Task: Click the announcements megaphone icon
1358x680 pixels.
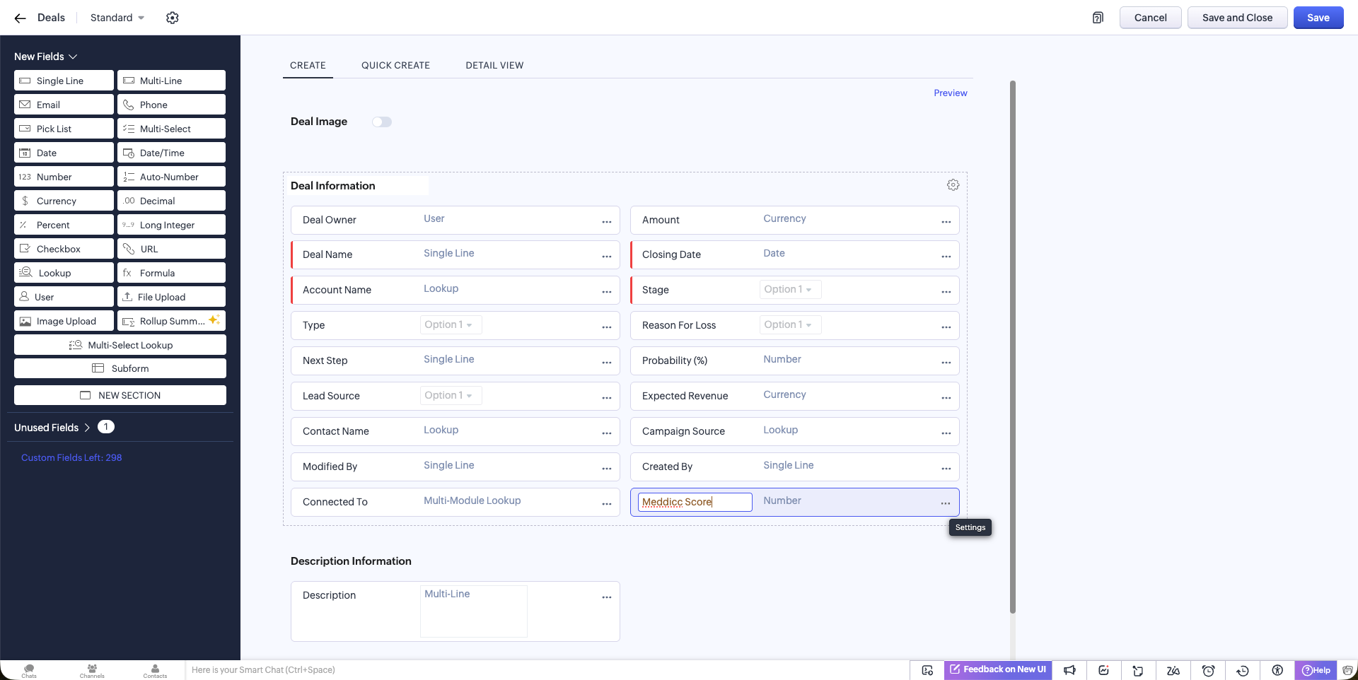Action: click(1069, 670)
